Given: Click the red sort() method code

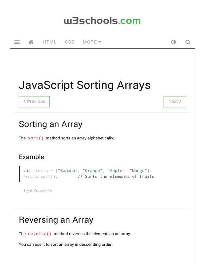Looking at the screenshot, I should [36, 138].
